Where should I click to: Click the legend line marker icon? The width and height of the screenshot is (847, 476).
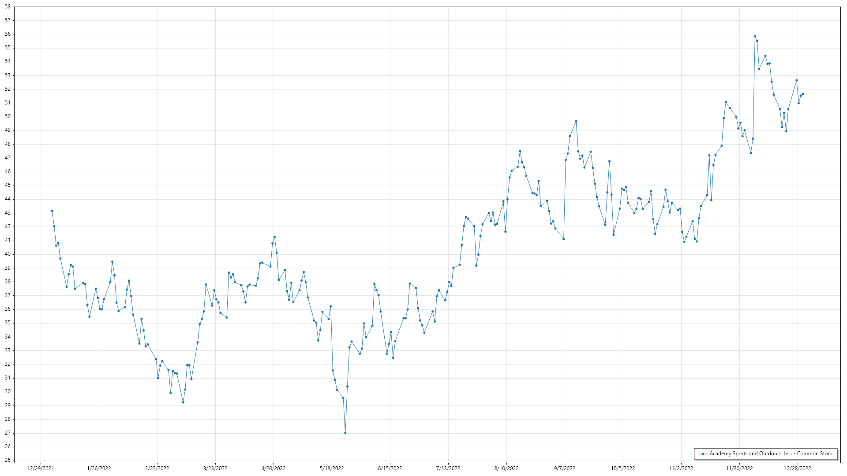click(x=703, y=454)
